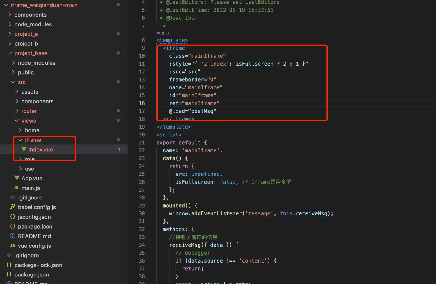Click line number 16 in the gutter
This screenshot has width=436, height=284.
(x=142, y=103)
